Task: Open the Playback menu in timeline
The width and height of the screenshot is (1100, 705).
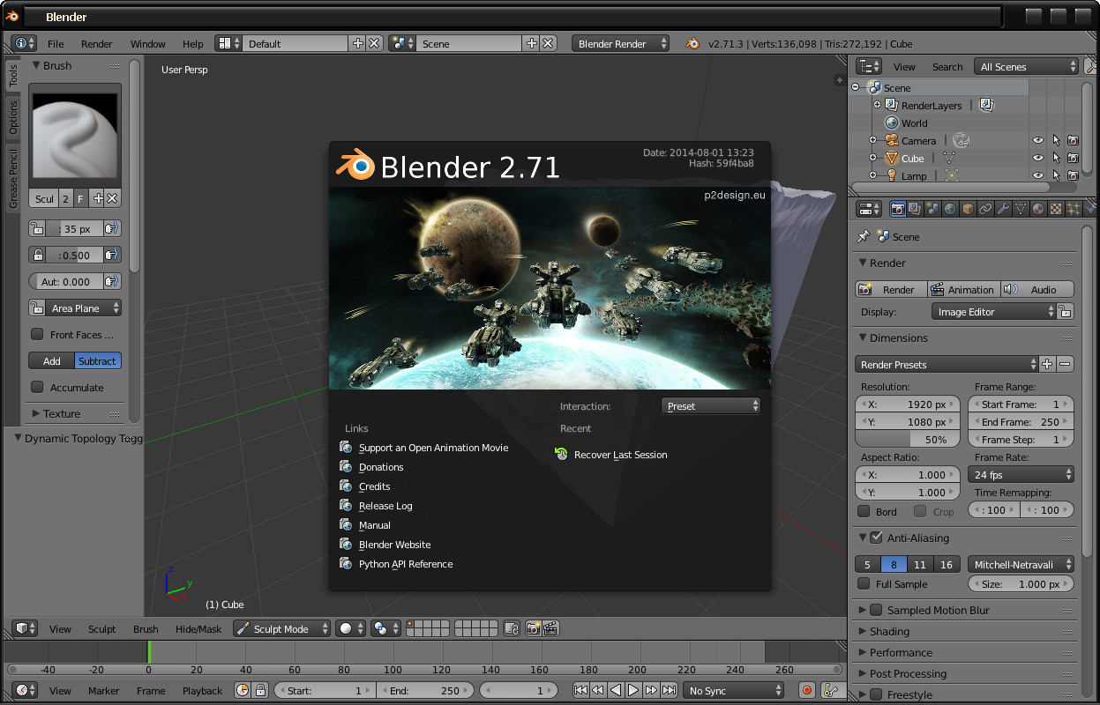Action: 202,690
